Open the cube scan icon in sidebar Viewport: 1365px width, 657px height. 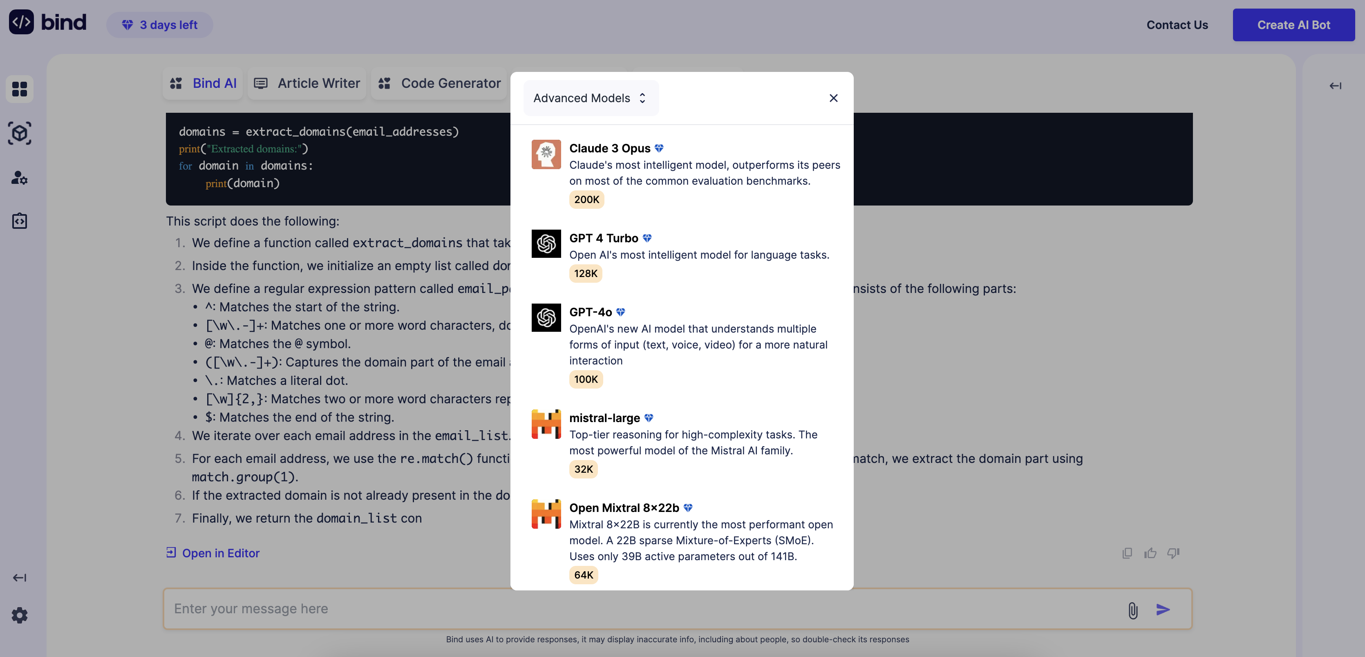[20, 133]
